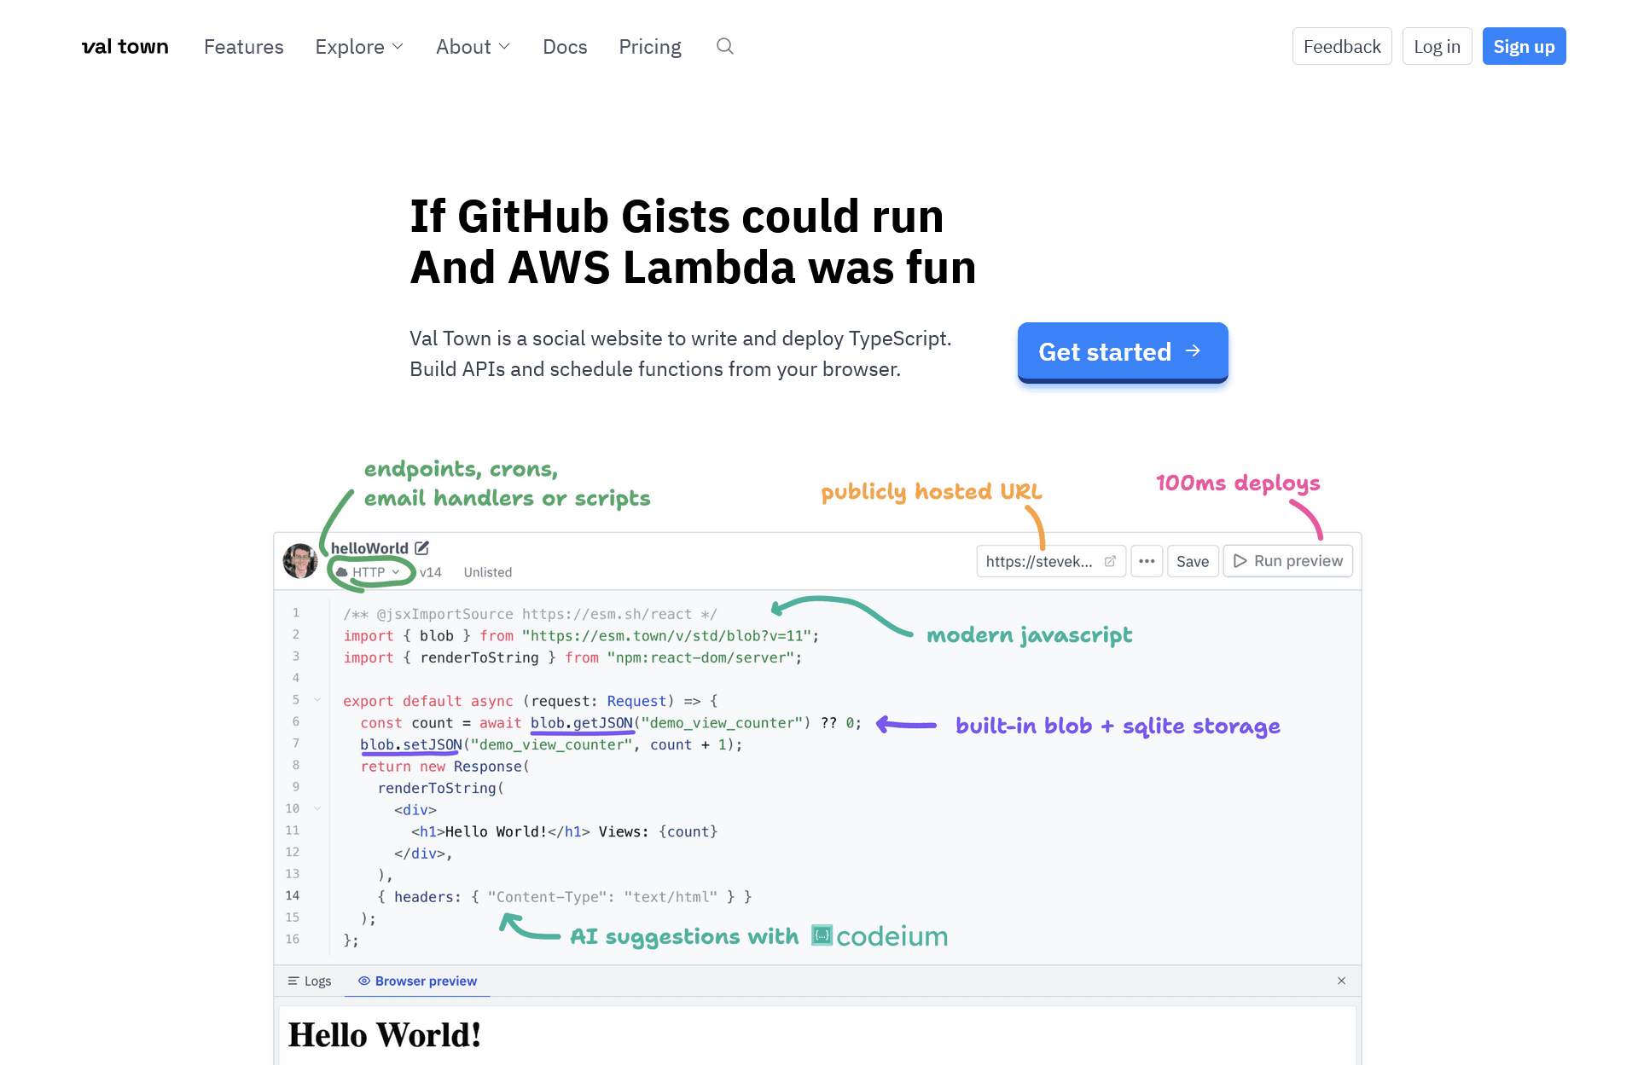Expand the Explore navigation menu
Screen dimensions: 1638x1065
tap(358, 46)
